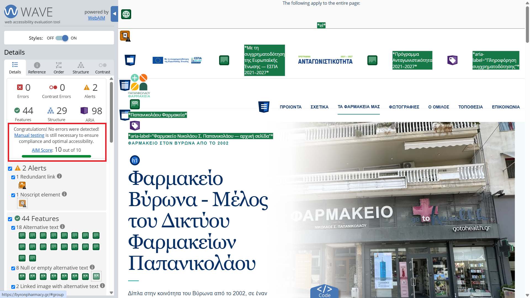
Task: Open the Manual testing link
Action: [x=29, y=135]
